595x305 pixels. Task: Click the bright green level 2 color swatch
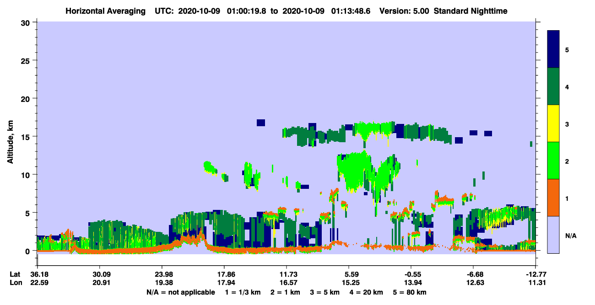[553, 161]
